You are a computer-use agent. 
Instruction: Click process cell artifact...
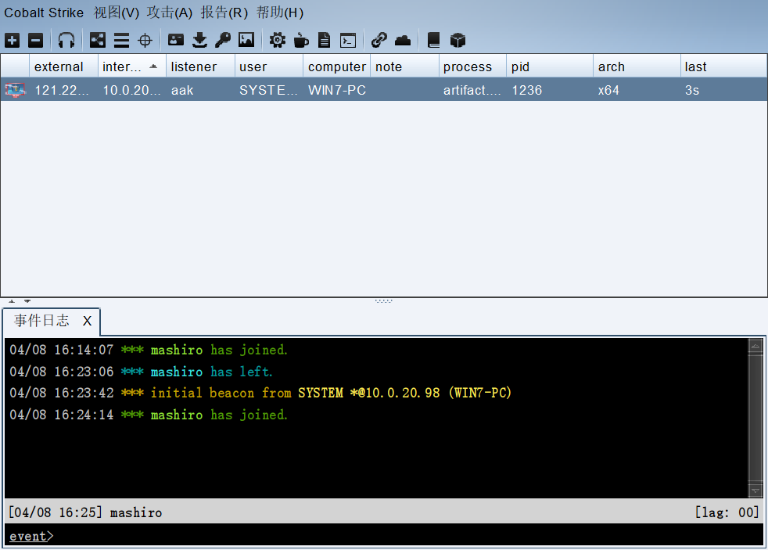point(472,91)
